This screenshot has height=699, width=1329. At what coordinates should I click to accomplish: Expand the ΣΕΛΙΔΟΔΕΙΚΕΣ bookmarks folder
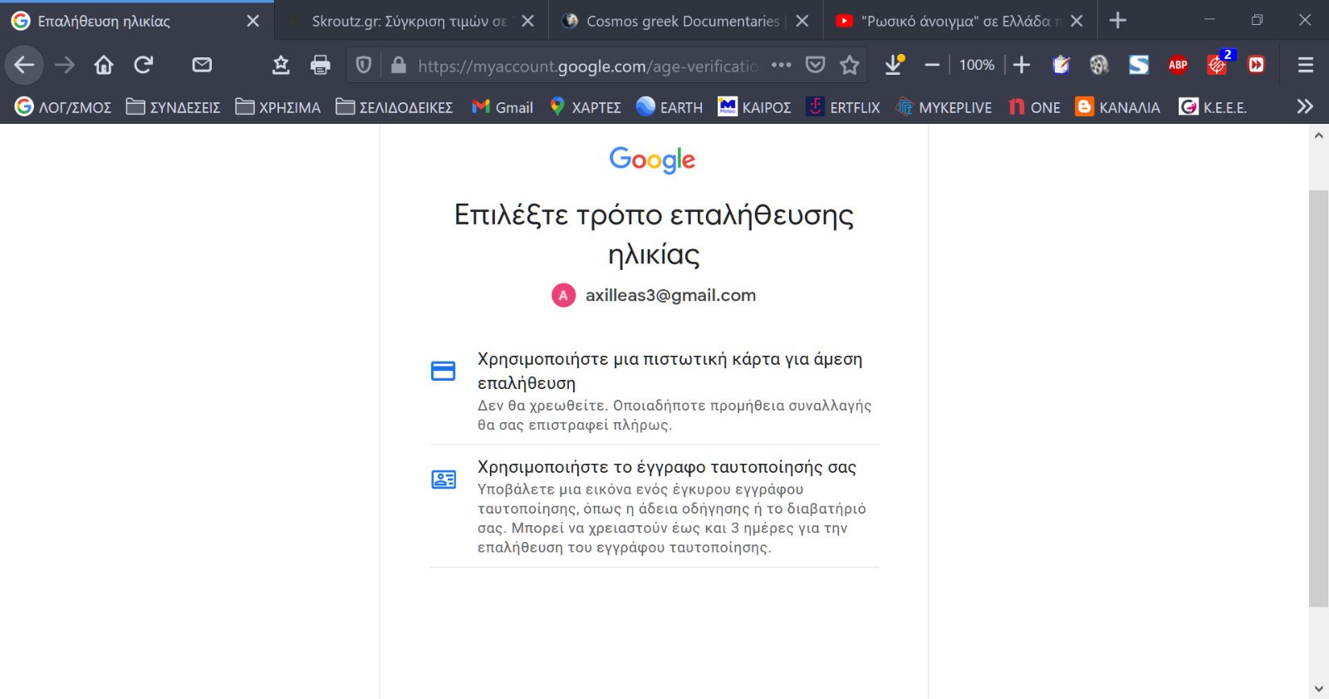point(395,107)
